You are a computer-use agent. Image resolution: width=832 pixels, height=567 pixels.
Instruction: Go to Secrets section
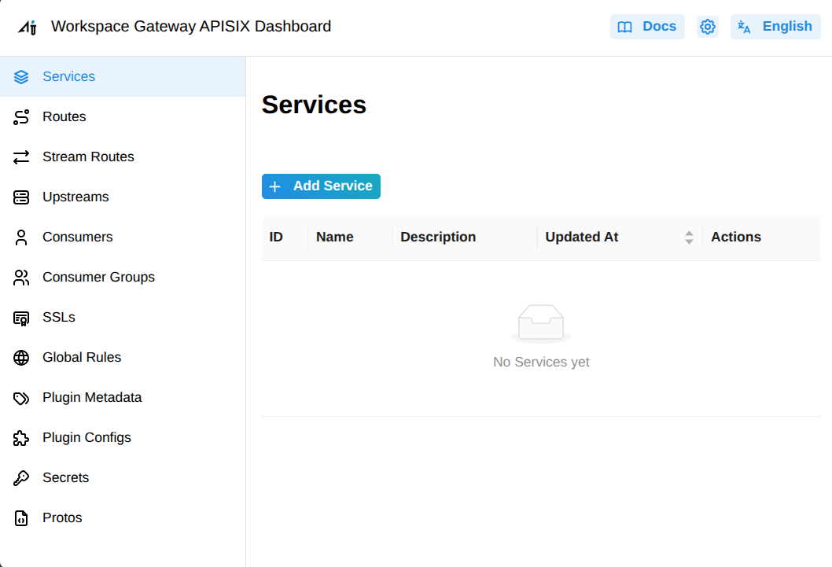[x=123, y=478]
